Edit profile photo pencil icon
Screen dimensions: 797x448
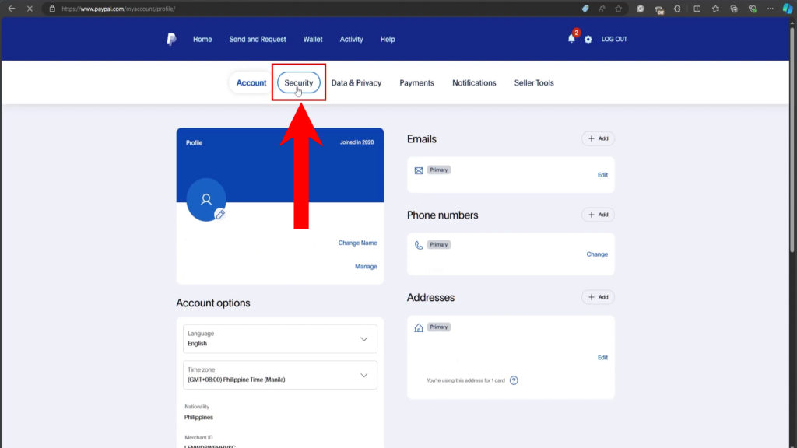tap(220, 215)
